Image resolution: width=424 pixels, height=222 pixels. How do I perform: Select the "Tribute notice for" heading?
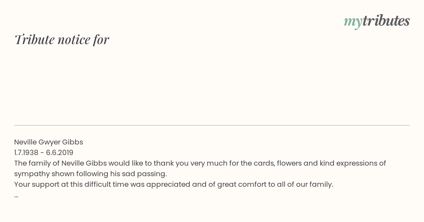pyautogui.click(x=62, y=39)
